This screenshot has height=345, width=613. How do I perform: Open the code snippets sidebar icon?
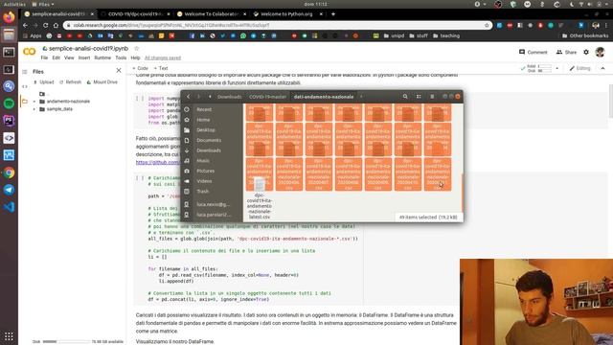pyautogui.click(x=25, y=86)
